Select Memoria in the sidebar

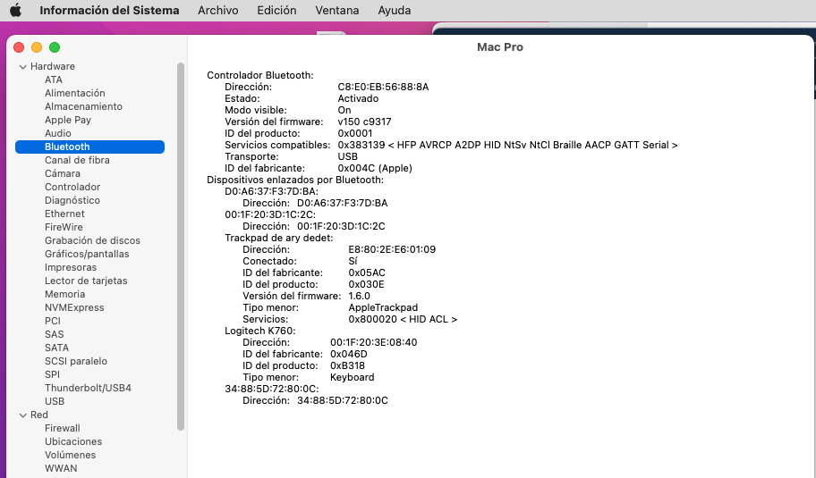pyautogui.click(x=64, y=294)
